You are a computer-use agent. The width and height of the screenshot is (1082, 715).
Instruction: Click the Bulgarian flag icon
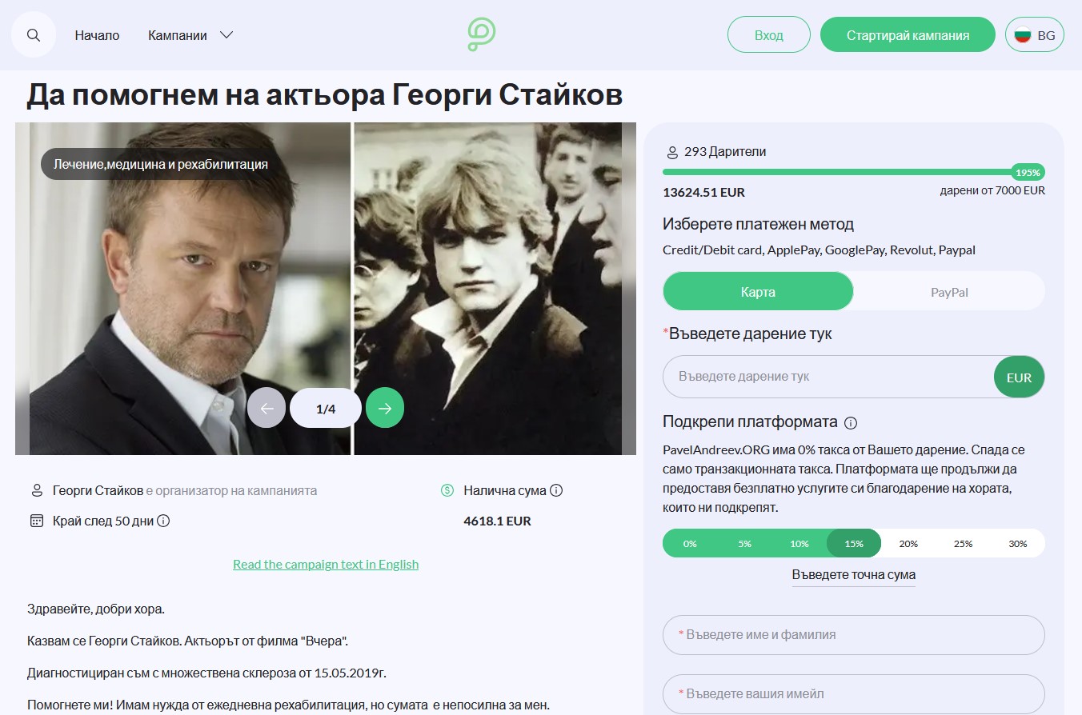[1022, 35]
